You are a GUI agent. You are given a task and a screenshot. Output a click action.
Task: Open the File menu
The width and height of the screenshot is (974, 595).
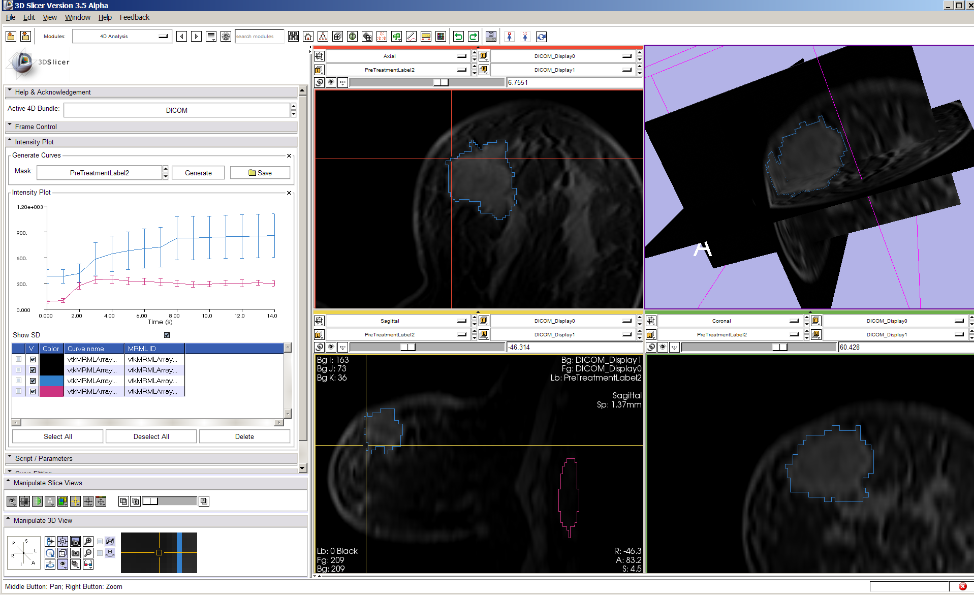pos(10,17)
